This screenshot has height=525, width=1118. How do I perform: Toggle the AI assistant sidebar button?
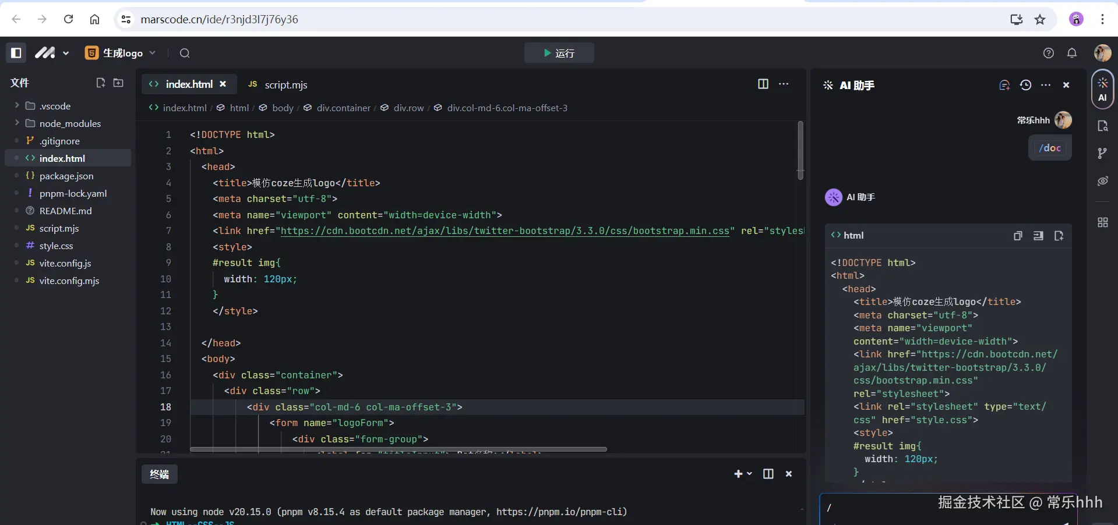1102,89
